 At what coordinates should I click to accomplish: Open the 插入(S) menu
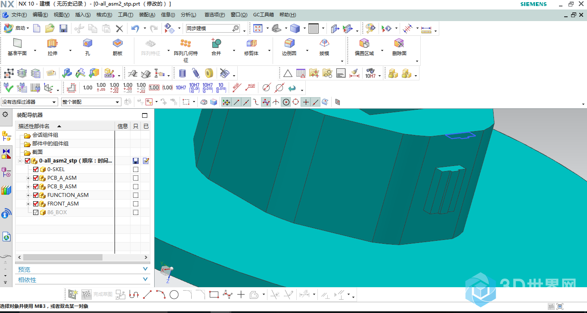[x=83, y=15]
